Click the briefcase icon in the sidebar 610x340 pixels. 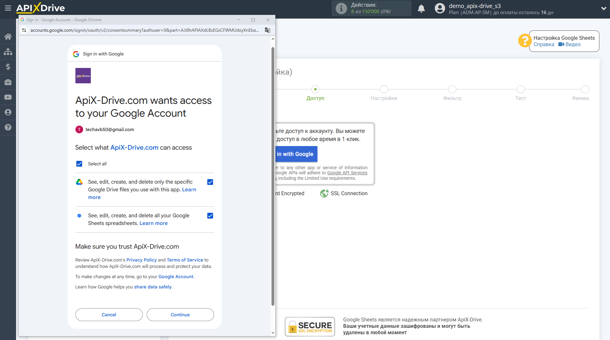[8, 82]
